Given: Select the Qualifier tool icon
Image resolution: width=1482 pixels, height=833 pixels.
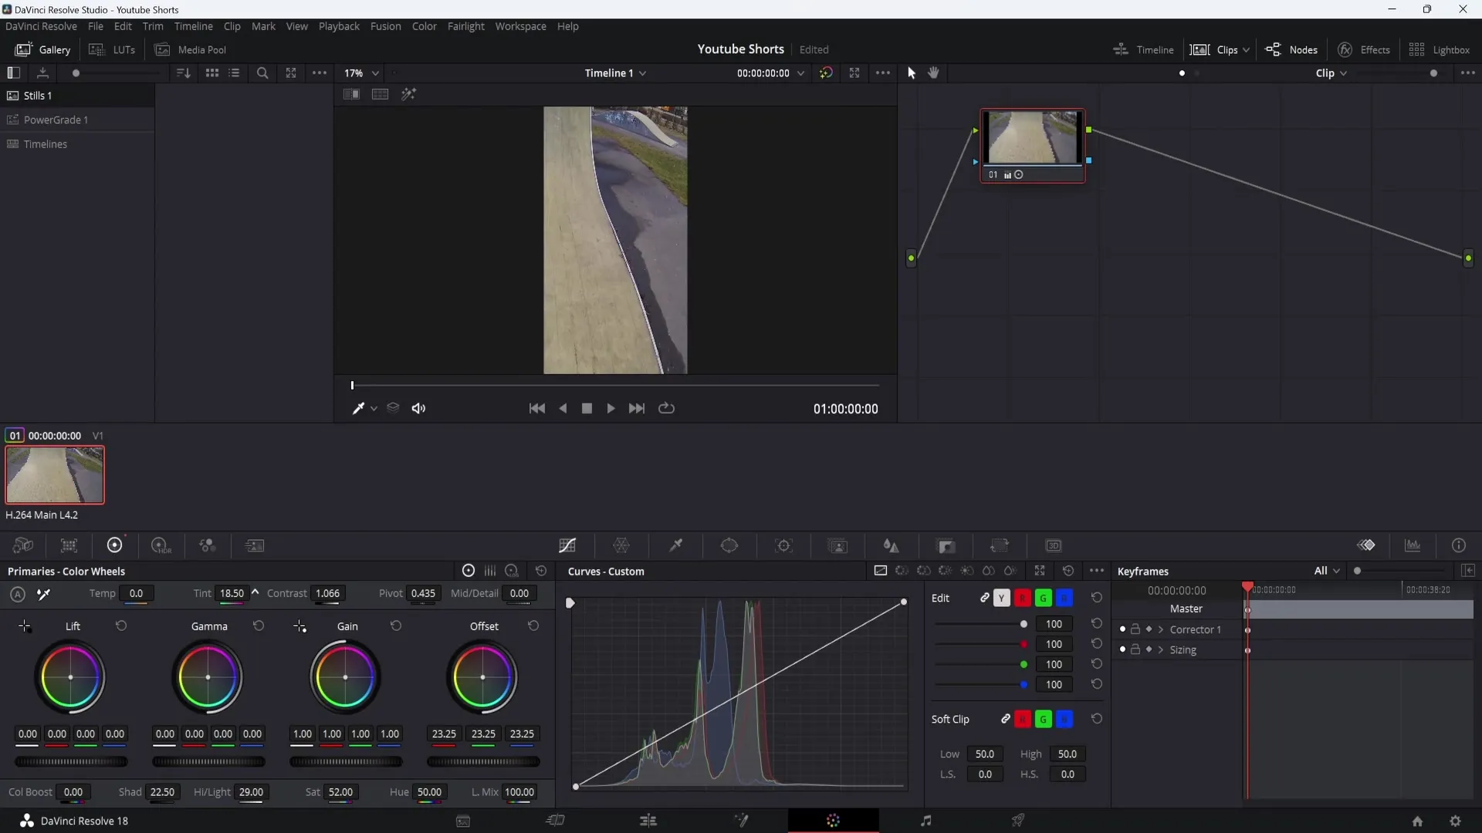Looking at the screenshot, I should tap(677, 545).
